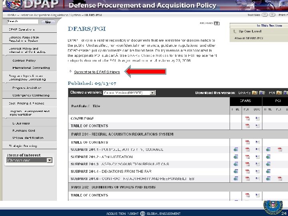Open Subpart 201.1 DFARS HTML icon
The image size is (288, 216).
236,149
